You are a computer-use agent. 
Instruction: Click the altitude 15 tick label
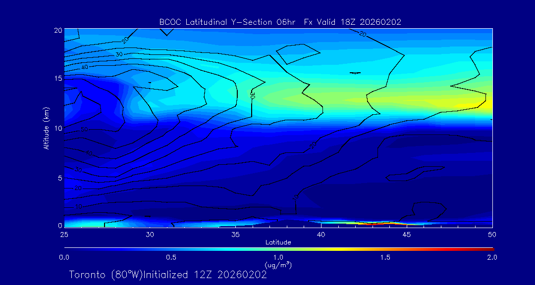point(57,78)
